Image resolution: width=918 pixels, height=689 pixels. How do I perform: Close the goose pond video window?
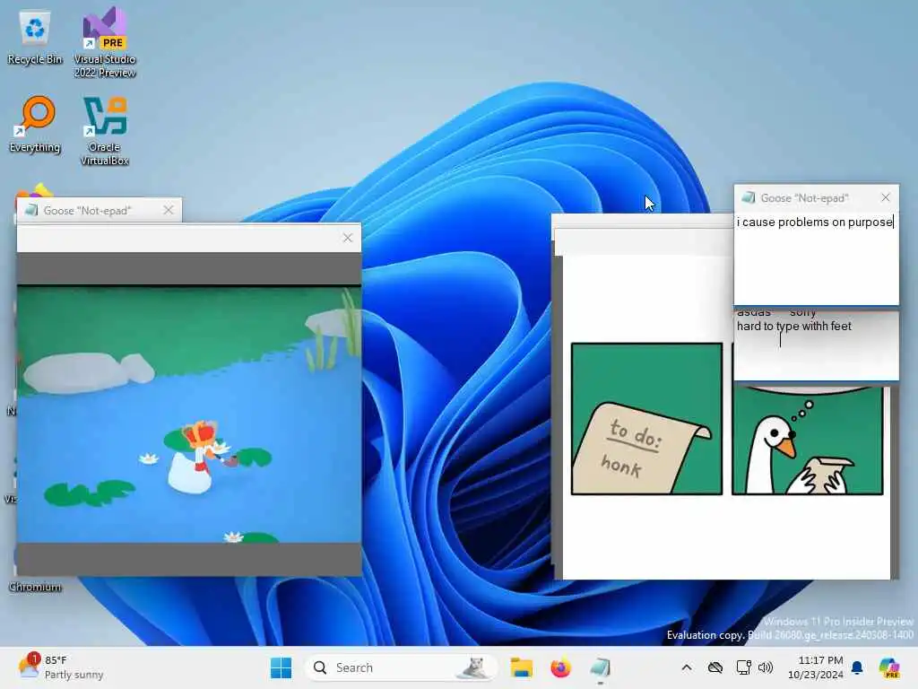pos(348,238)
